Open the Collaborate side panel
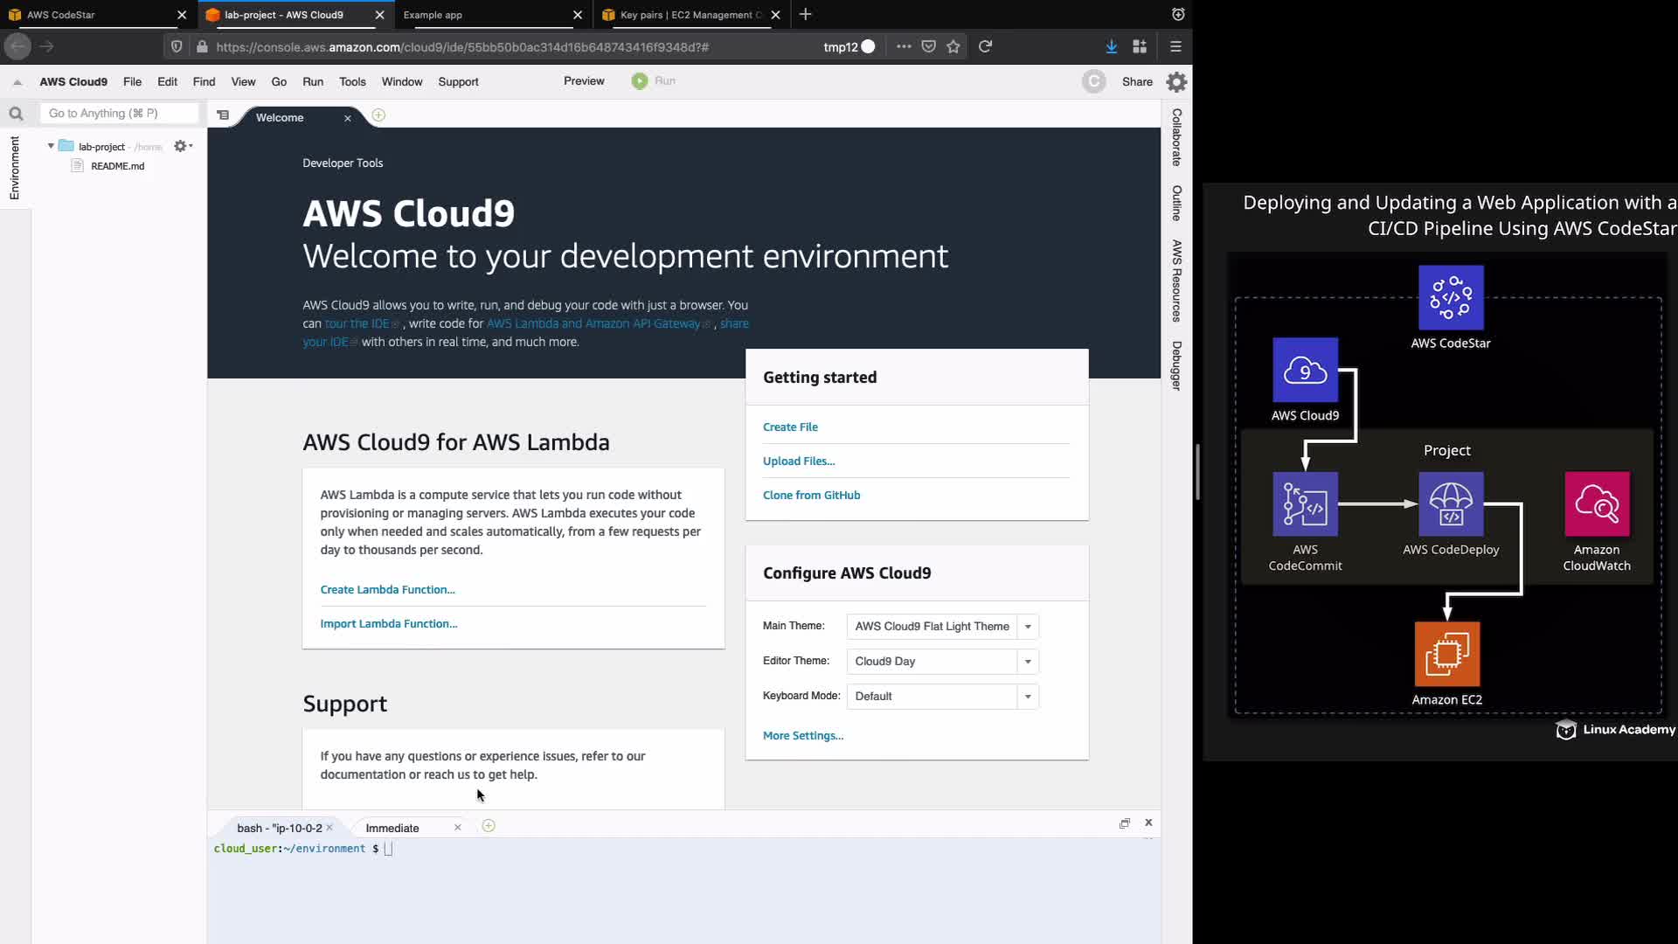Viewport: 1678px width, 944px height. pos(1176,137)
